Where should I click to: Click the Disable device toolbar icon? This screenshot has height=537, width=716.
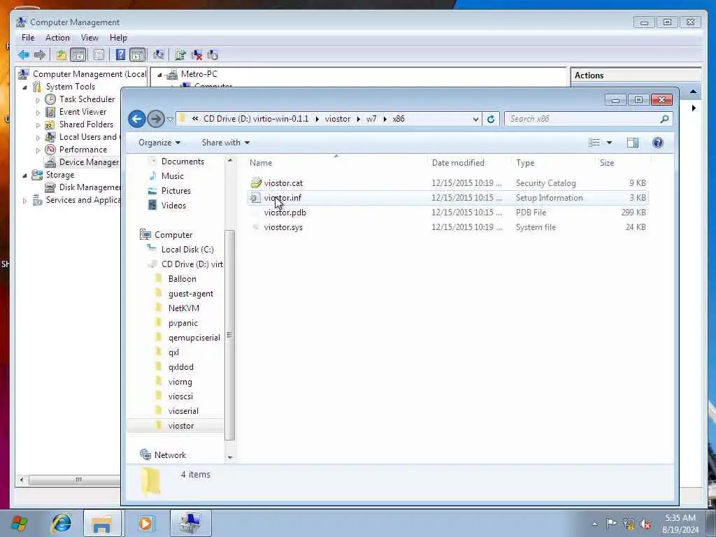click(213, 55)
